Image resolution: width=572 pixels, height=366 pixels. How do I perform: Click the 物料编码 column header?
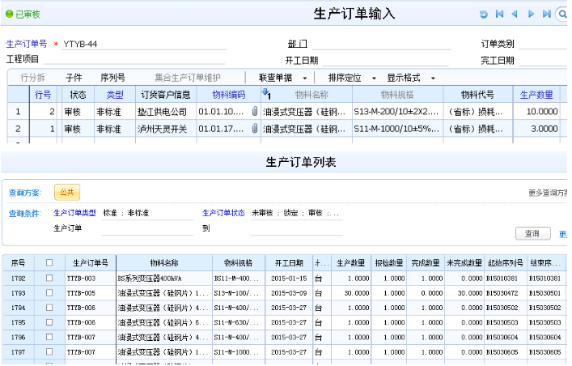229,95
